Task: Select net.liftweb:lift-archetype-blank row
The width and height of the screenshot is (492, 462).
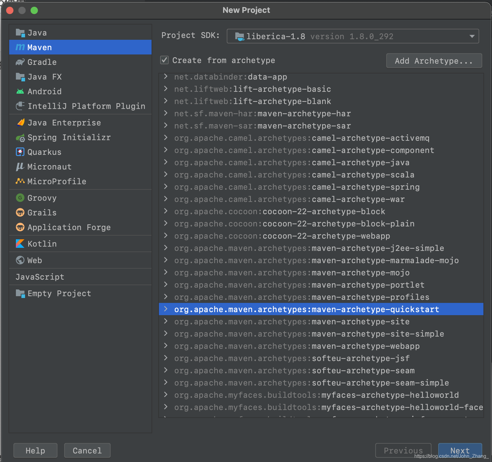Action: pyautogui.click(x=321, y=101)
